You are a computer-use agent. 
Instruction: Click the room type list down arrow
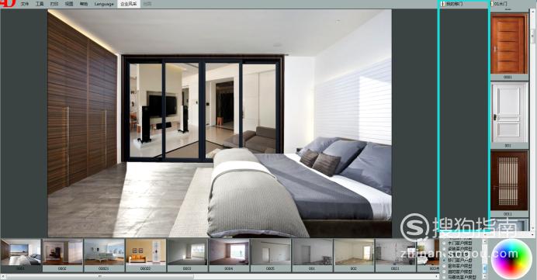point(484,276)
